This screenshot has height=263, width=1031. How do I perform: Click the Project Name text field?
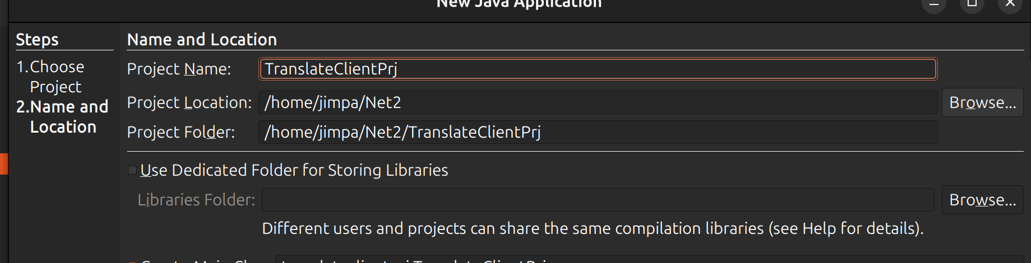click(x=597, y=69)
